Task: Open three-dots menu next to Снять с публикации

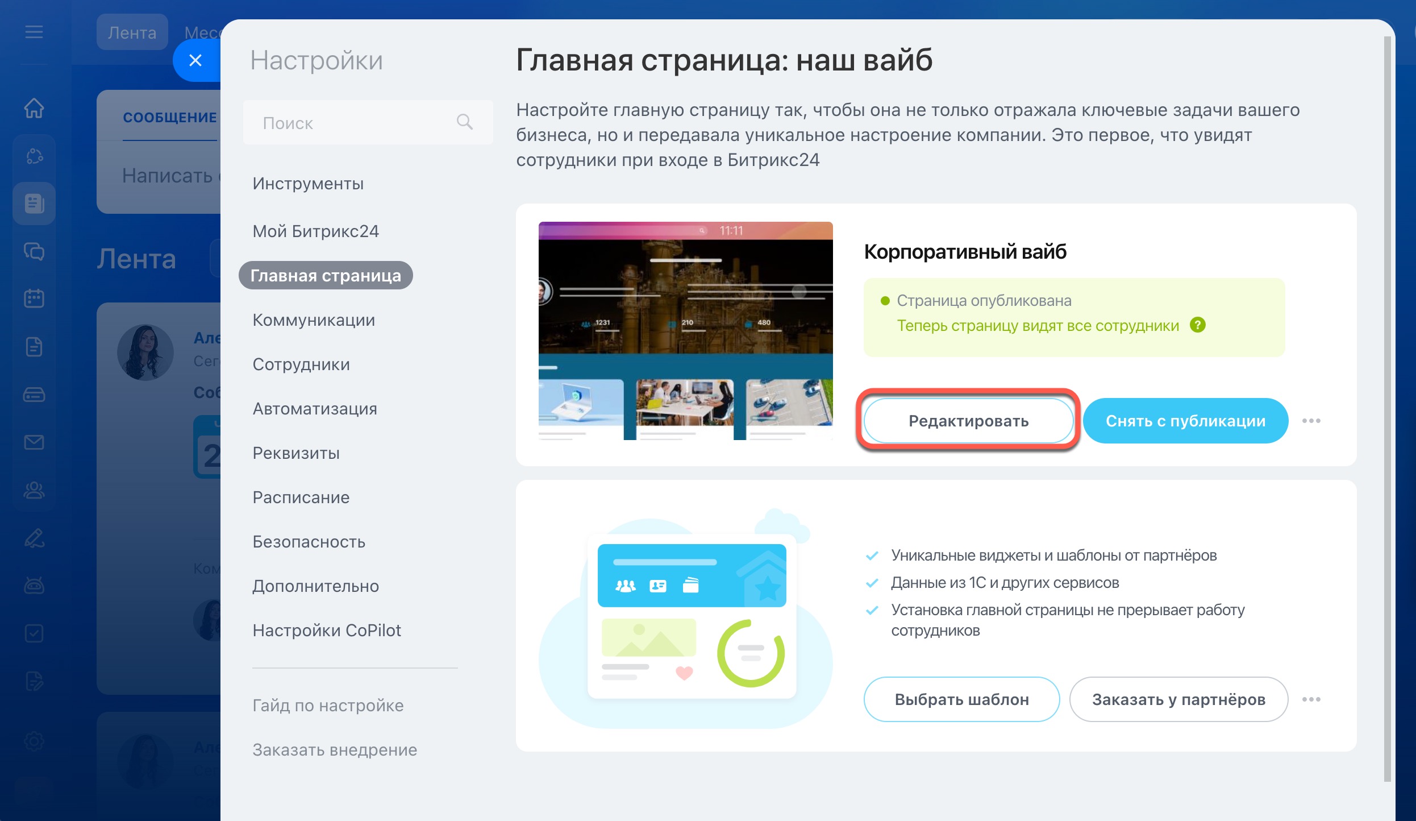Action: click(x=1311, y=421)
